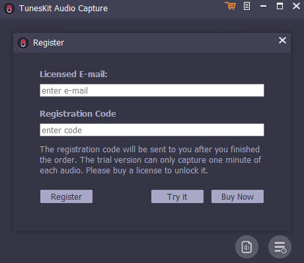Image resolution: width=304 pixels, height=263 pixels.
Task: Maximize the TunesKit Audio Capture window
Action: click(280, 6)
